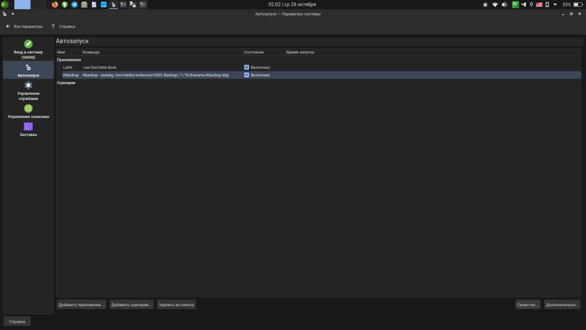Sort by Время запуска column header
Screen dimensions: 586x330
pos(433,52)
